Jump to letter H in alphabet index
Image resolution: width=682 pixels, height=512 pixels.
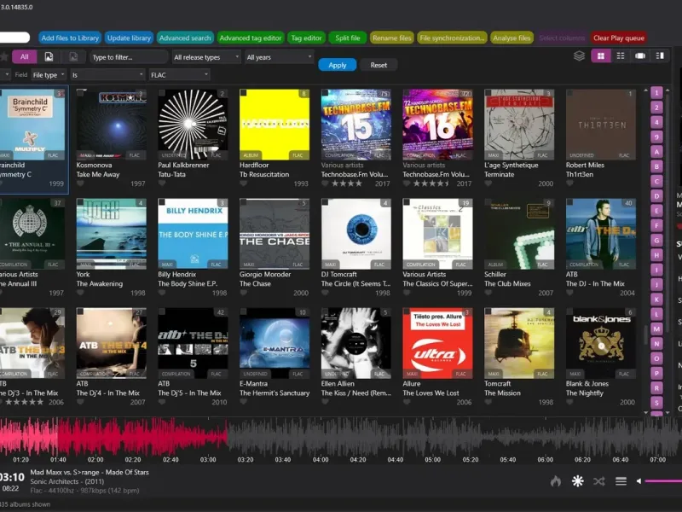656,254
